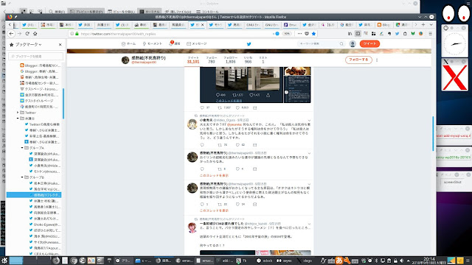This screenshot has width=472, height=265.
Task: Click the green padlock security icon
Action: point(77,34)
